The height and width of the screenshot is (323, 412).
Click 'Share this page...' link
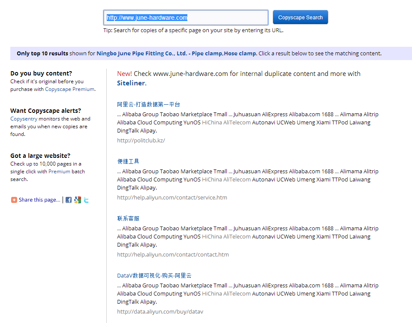(39, 200)
